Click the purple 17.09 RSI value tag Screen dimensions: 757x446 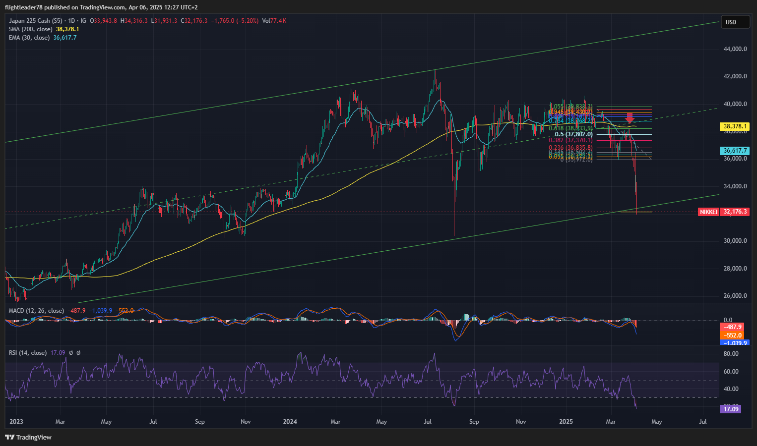(731, 409)
